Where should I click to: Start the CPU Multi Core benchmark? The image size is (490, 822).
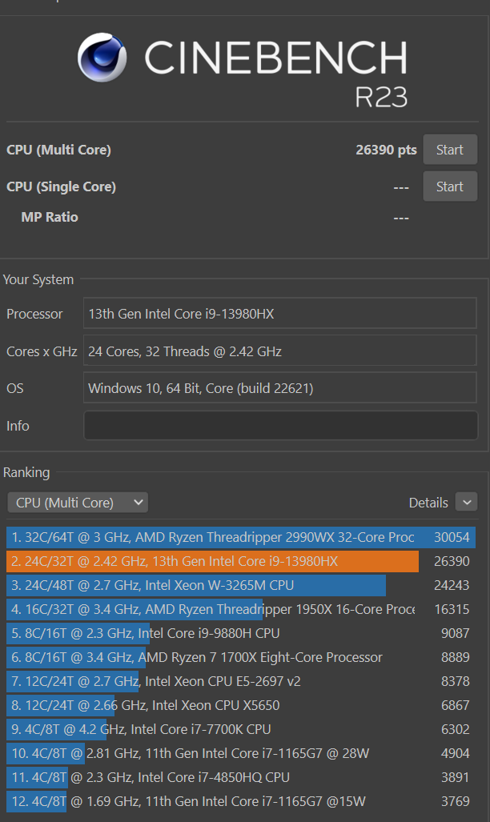449,150
